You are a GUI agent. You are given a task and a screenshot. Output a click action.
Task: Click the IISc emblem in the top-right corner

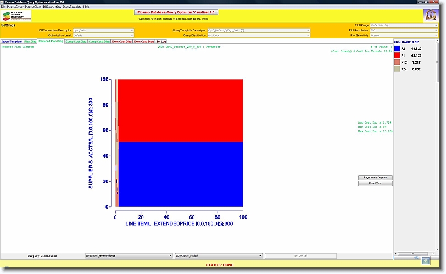click(431, 15)
